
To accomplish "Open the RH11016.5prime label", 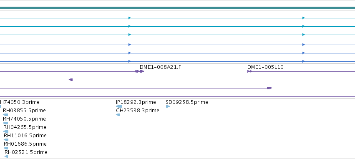I will coord(25,136).
